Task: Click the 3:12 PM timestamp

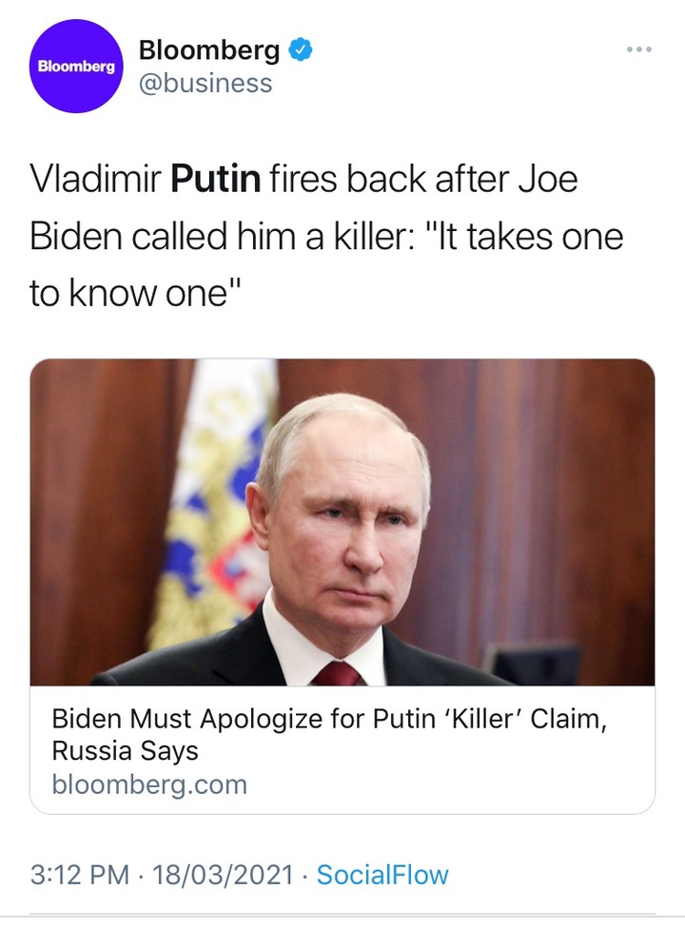Action: [x=80, y=875]
